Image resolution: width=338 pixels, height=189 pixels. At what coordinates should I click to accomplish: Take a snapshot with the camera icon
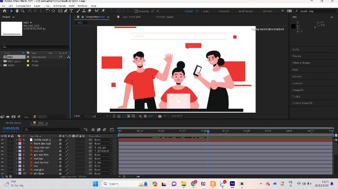[160, 116]
